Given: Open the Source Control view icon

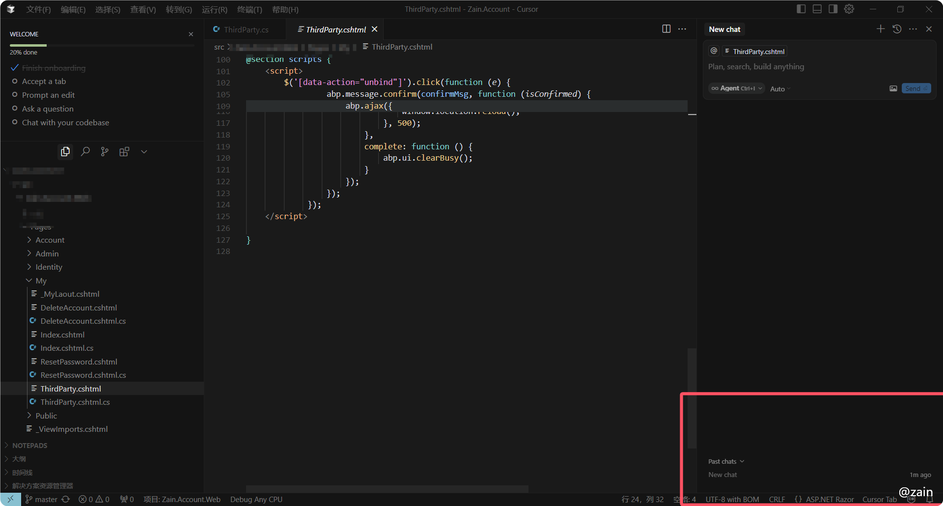Looking at the screenshot, I should coord(105,152).
